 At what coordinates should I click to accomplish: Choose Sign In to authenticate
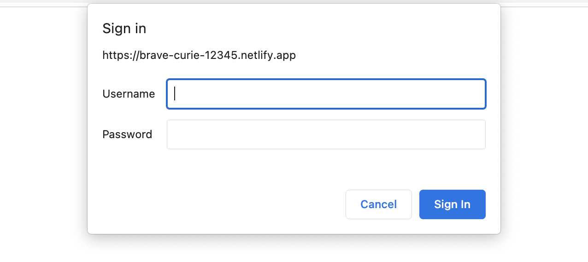click(452, 204)
